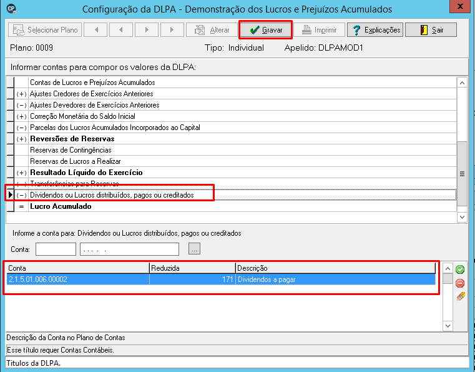The height and width of the screenshot is (372, 475).
Task: Select the Lucro Acumulado row
Action: pos(232,206)
